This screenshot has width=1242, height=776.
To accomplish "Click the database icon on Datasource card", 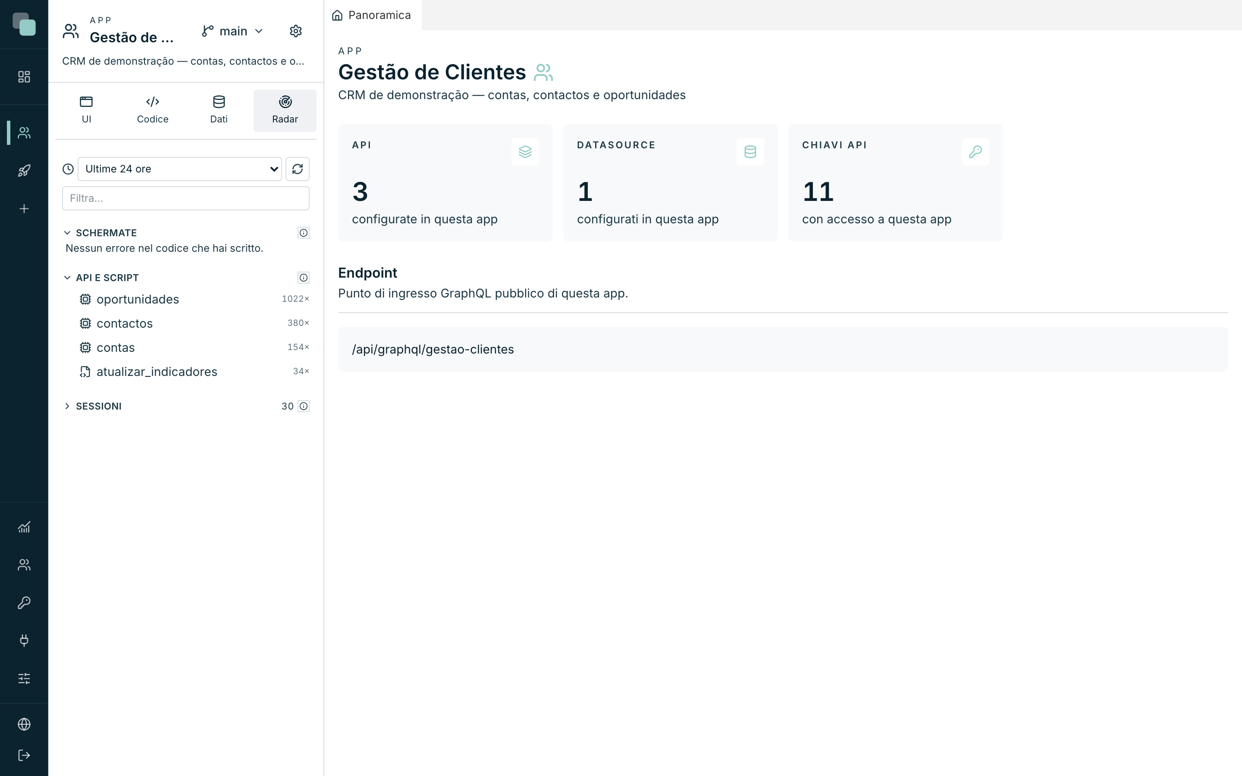I will 750,152.
